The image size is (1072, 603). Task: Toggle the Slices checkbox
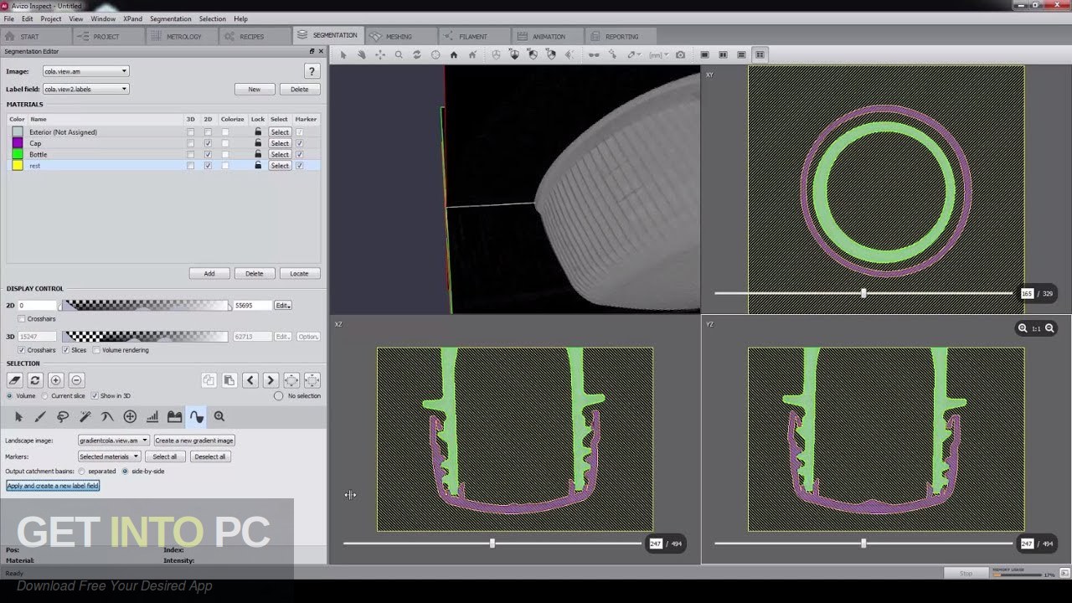[x=66, y=350]
